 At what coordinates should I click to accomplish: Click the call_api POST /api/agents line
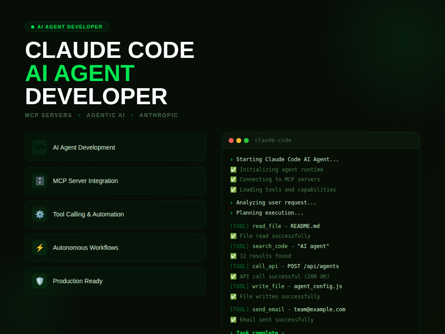click(285, 266)
